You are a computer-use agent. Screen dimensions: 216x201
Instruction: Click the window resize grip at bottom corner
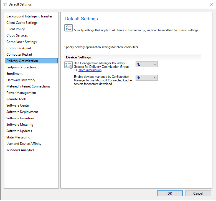[214, 199]
